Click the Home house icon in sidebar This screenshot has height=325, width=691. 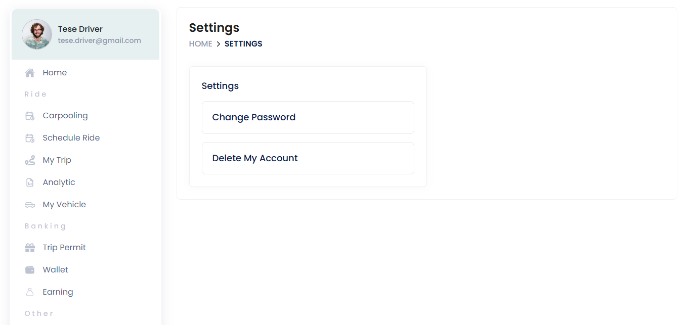pos(30,73)
